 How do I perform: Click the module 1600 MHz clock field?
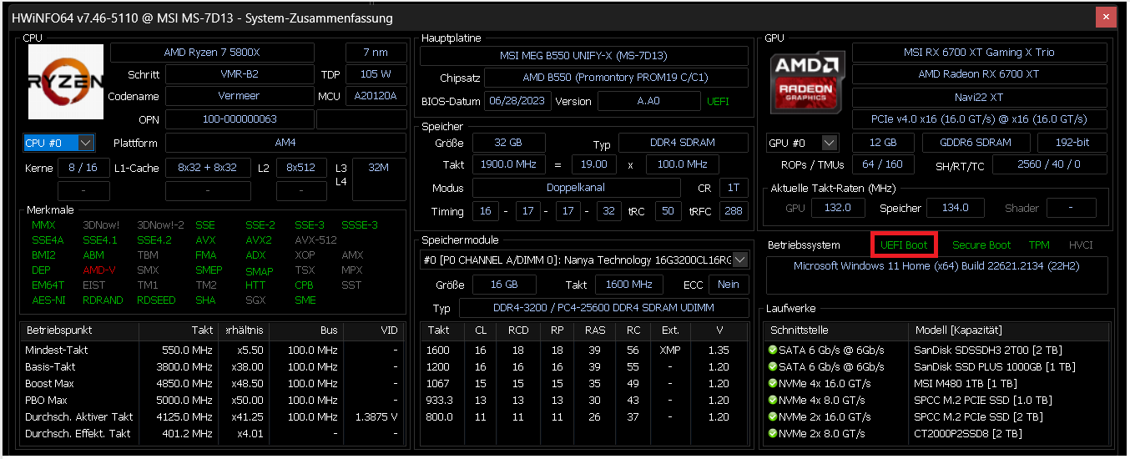(628, 285)
